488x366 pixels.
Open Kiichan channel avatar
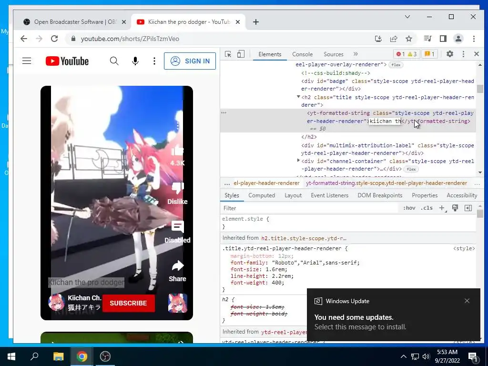pyautogui.click(x=56, y=302)
